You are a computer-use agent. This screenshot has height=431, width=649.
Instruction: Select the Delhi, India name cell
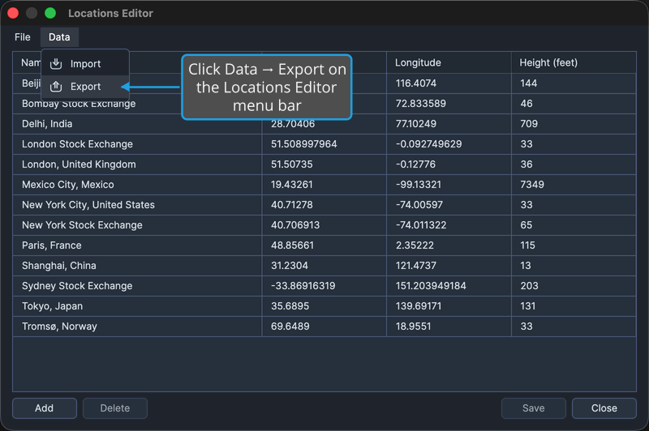pyautogui.click(x=137, y=124)
